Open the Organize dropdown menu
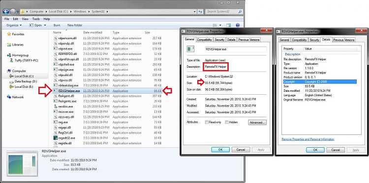This screenshot has width=369, height=183. coord(14,25)
